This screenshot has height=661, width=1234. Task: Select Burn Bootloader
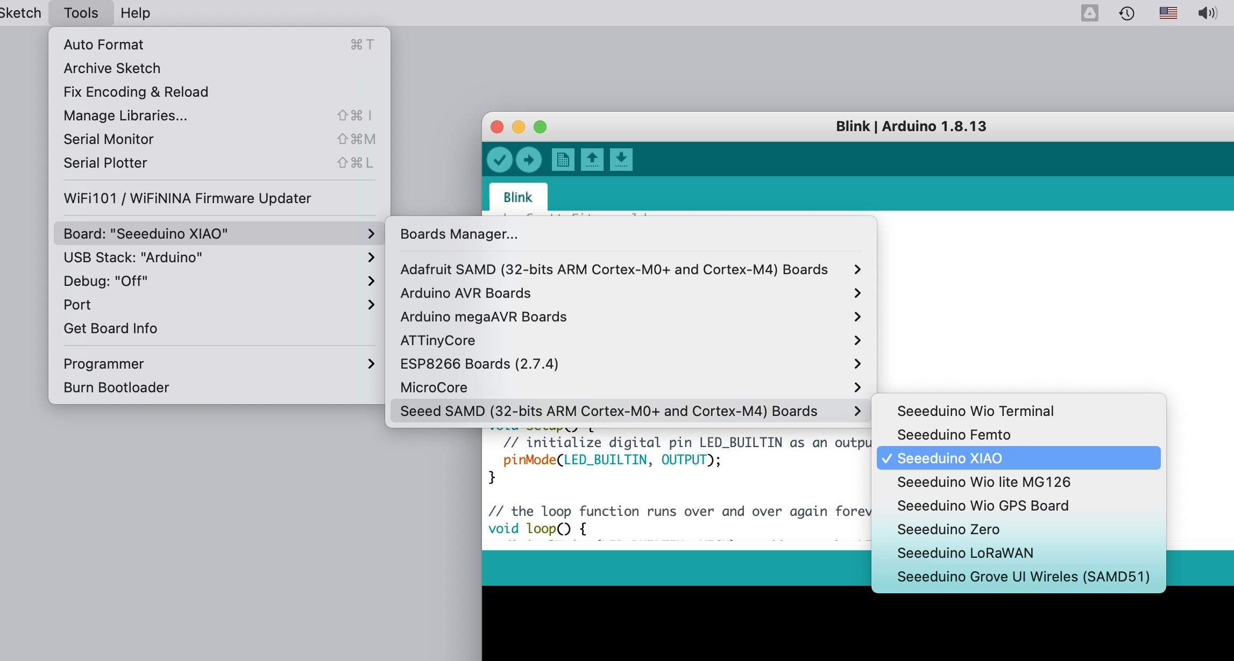(x=219, y=387)
